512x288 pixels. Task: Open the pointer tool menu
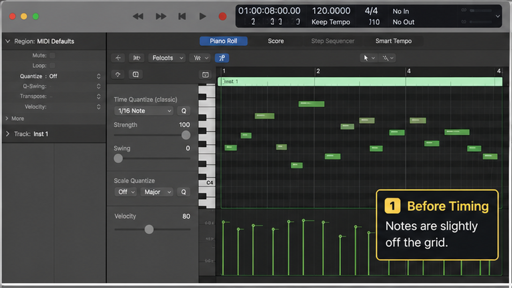(x=368, y=58)
